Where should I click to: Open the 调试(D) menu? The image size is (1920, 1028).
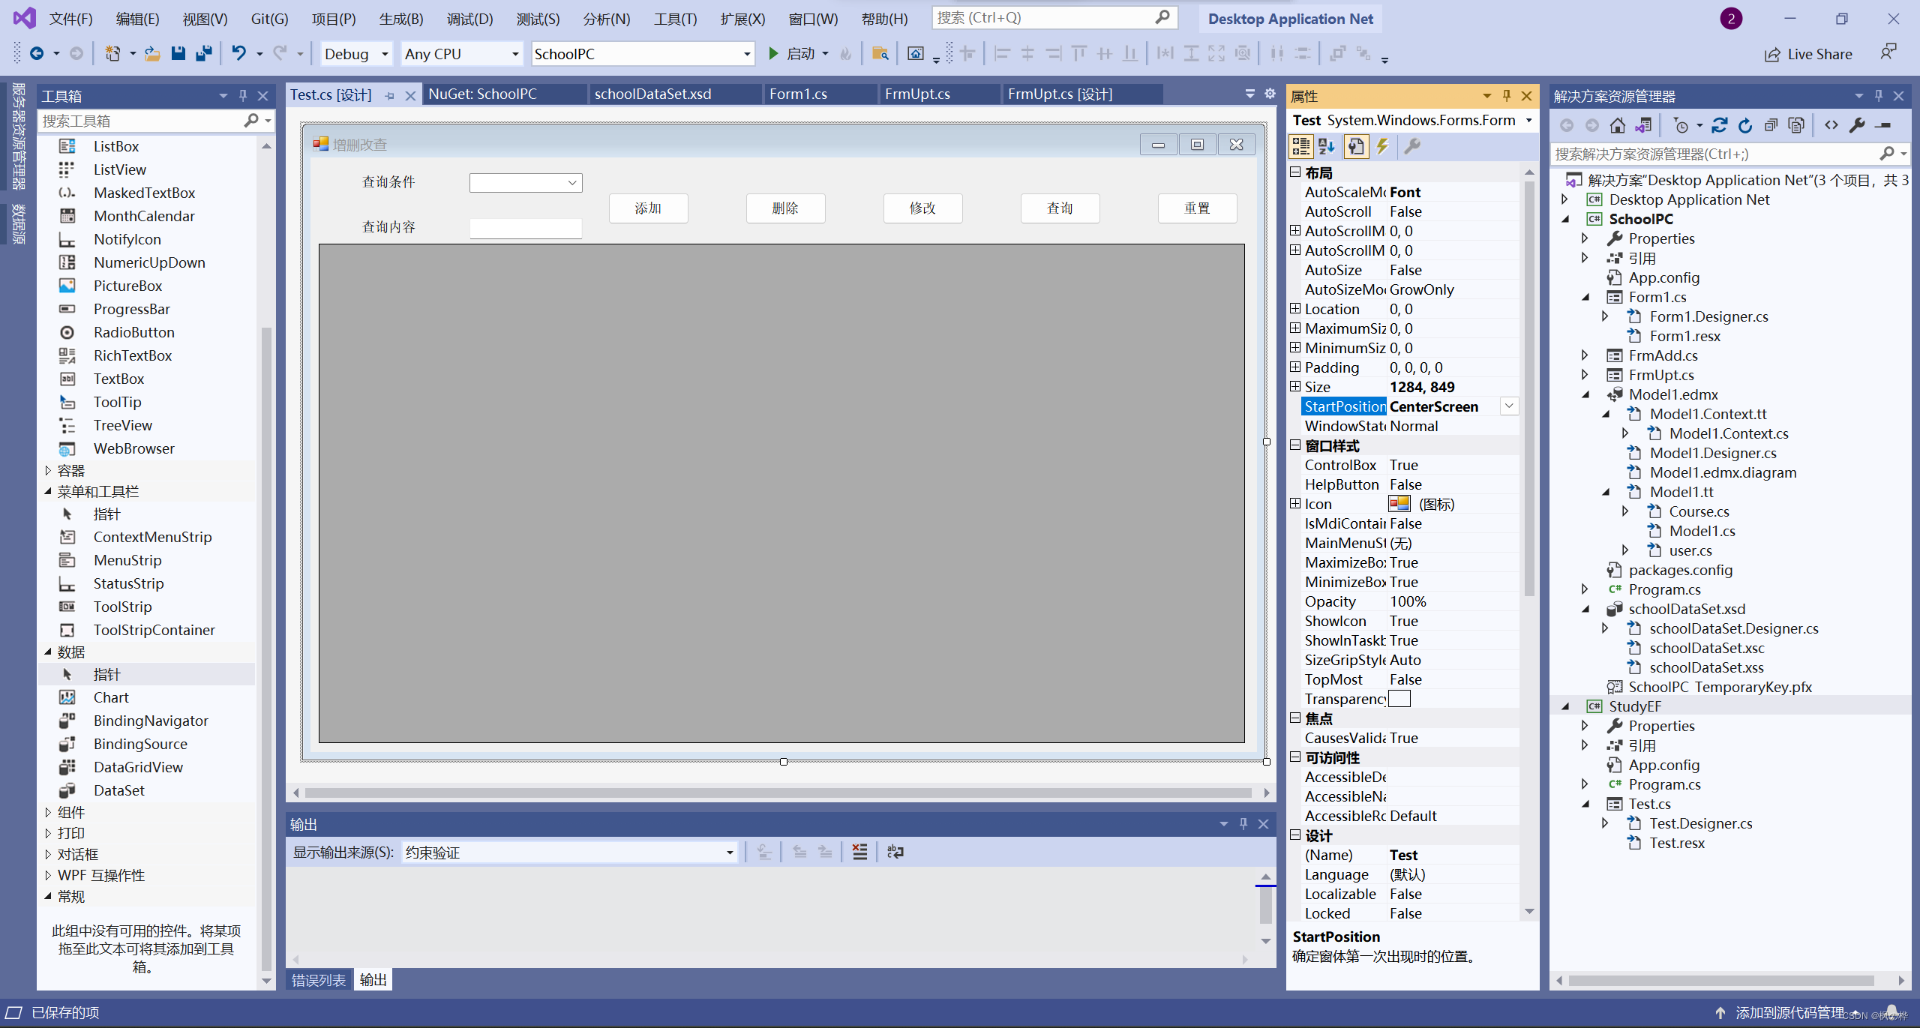click(x=469, y=19)
